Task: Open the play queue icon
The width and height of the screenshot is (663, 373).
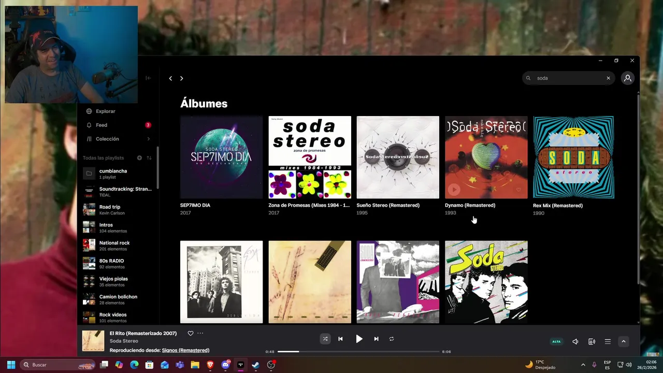Action: tap(608, 341)
